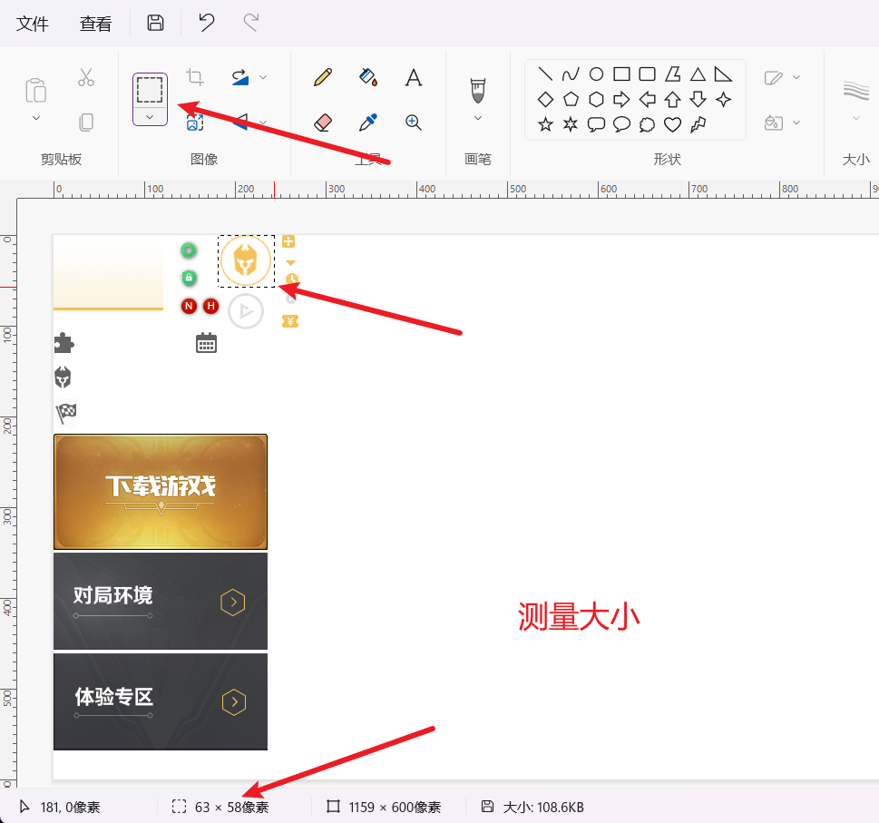Choose the rounded rectangle callout shape
The width and height of the screenshot is (879, 823).
click(597, 124)
